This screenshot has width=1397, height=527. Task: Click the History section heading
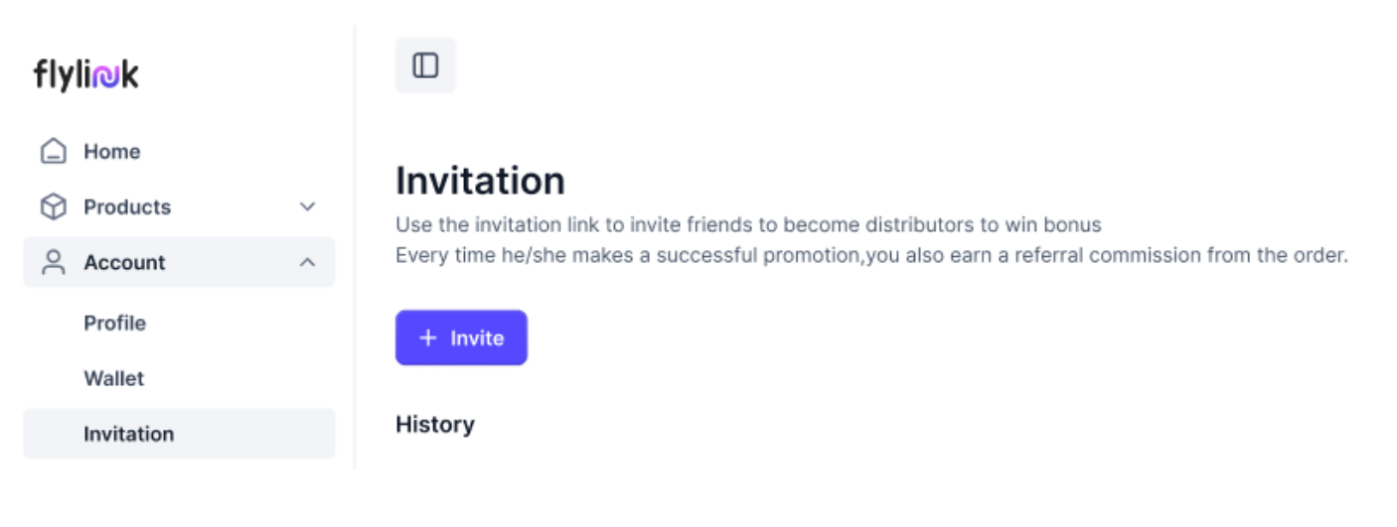pos(435,425)
